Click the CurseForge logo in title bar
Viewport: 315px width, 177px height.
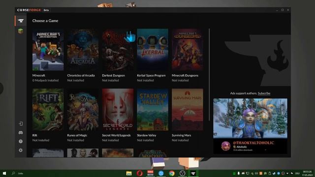click(29, 10)
